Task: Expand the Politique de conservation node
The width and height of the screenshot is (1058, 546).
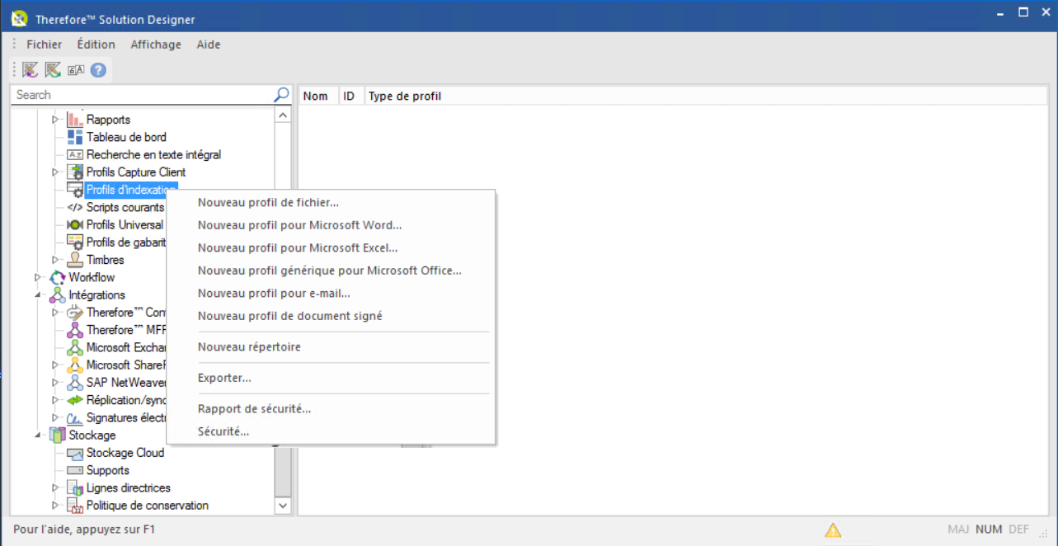Action: click(55, 506)
